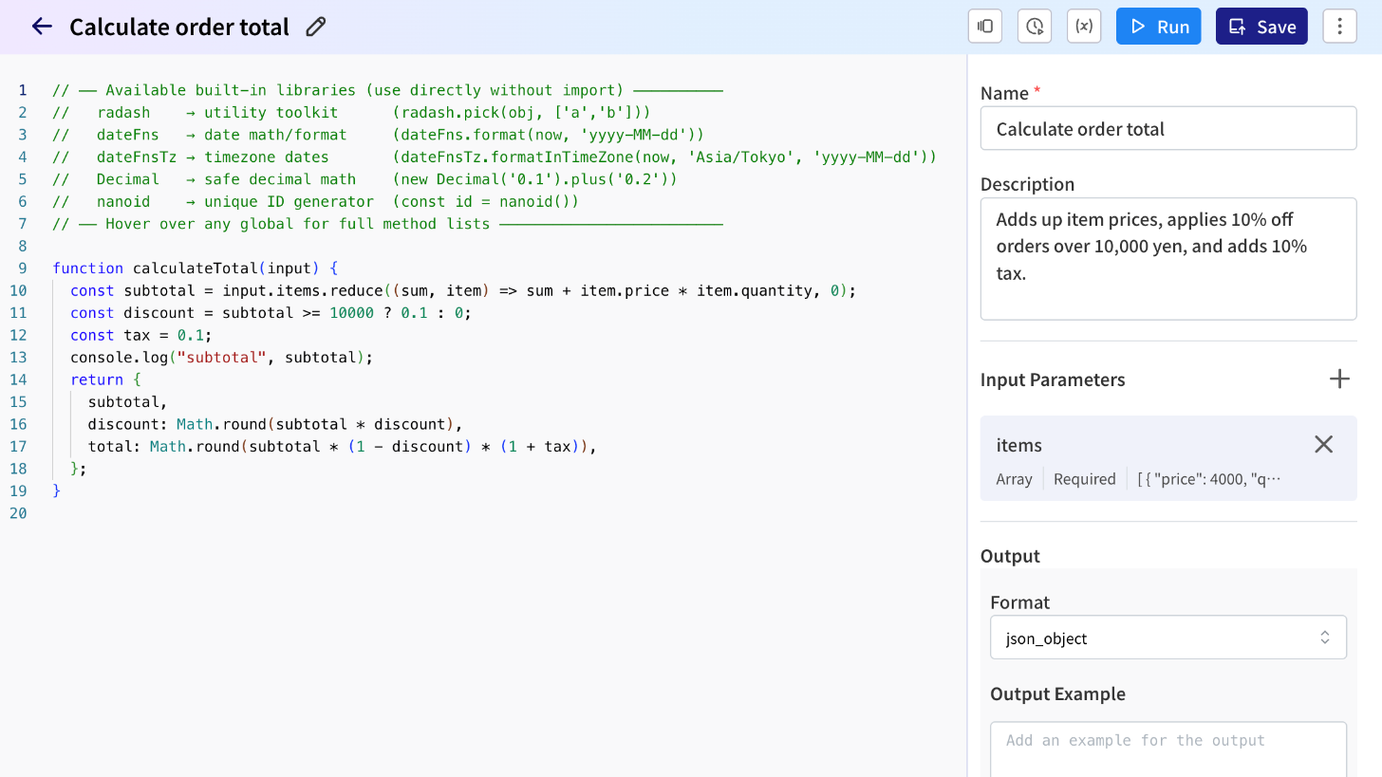Click "calculateTotal" in the function declaration
This screenshot has height=777, width=1382.
[x=195, y=268]
